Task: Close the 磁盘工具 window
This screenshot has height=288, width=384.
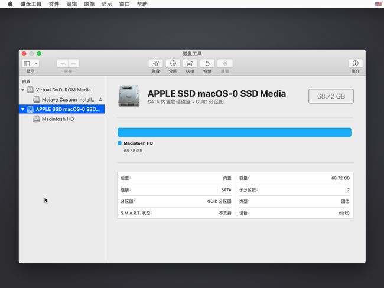Action: [24, 54]
